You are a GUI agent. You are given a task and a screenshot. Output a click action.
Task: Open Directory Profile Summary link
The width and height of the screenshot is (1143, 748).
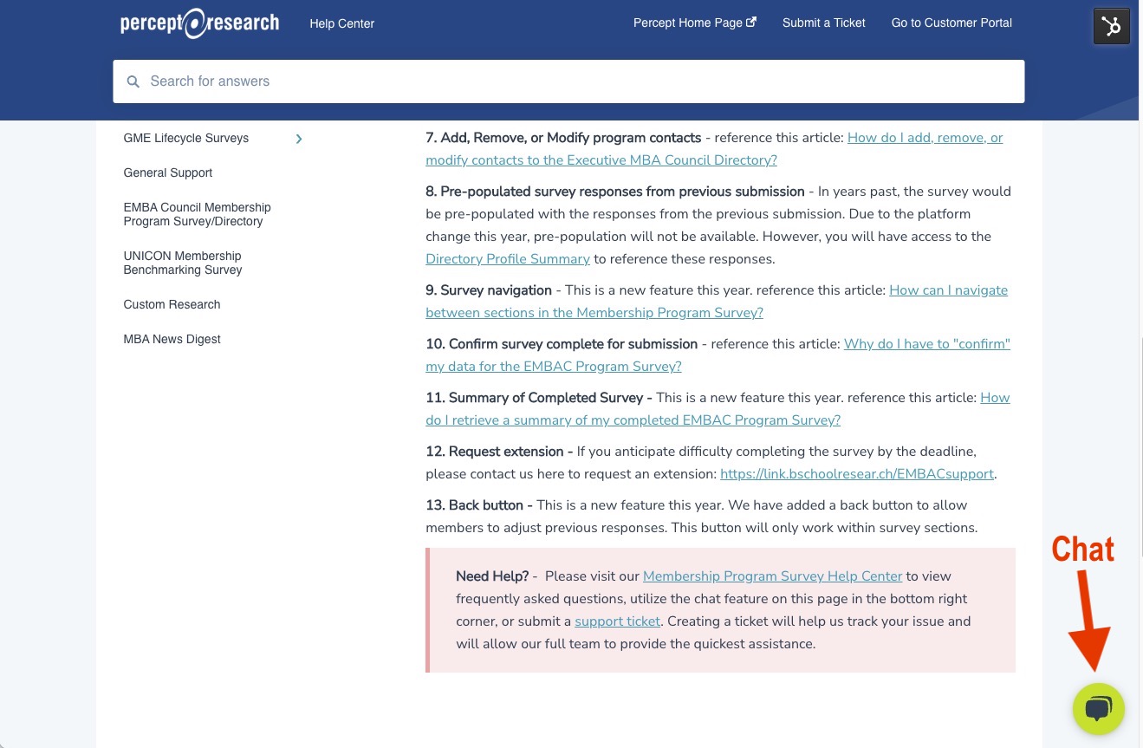508,258
